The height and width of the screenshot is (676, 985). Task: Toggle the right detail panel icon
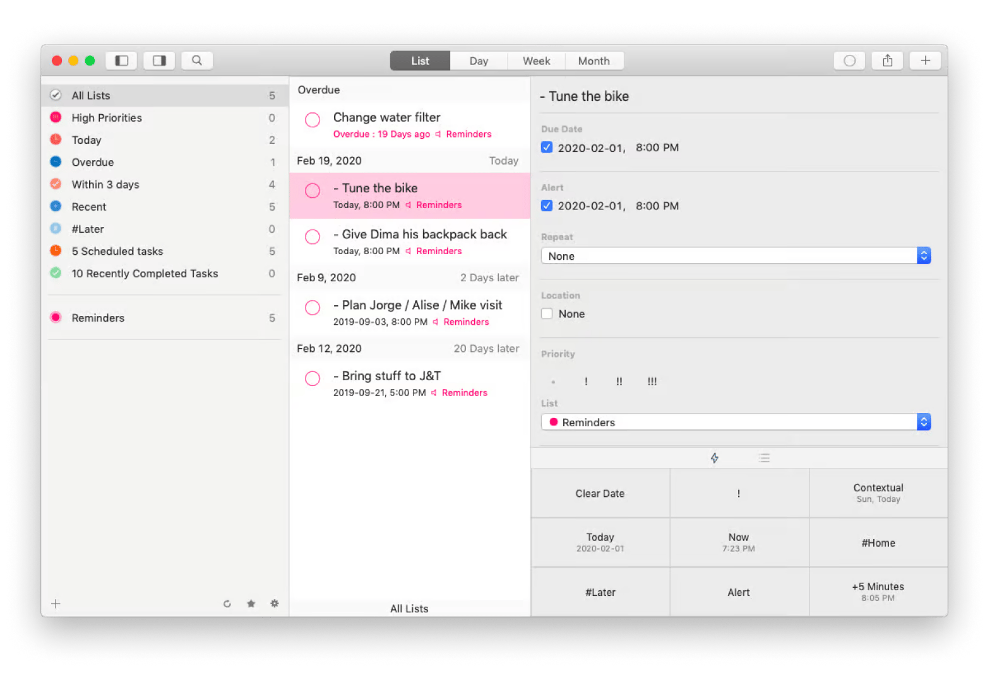tap(159, 61)
